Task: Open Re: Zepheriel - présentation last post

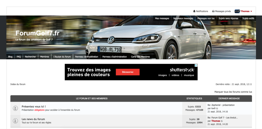Action: 221,105
